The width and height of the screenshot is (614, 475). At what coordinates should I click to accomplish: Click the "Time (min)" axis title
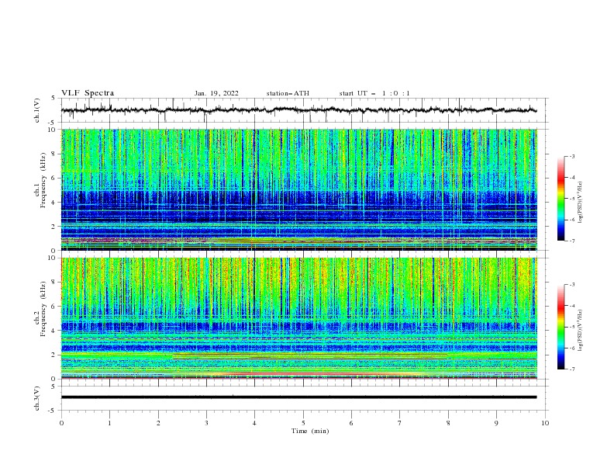pyautogui.click(x=310, y=431)
